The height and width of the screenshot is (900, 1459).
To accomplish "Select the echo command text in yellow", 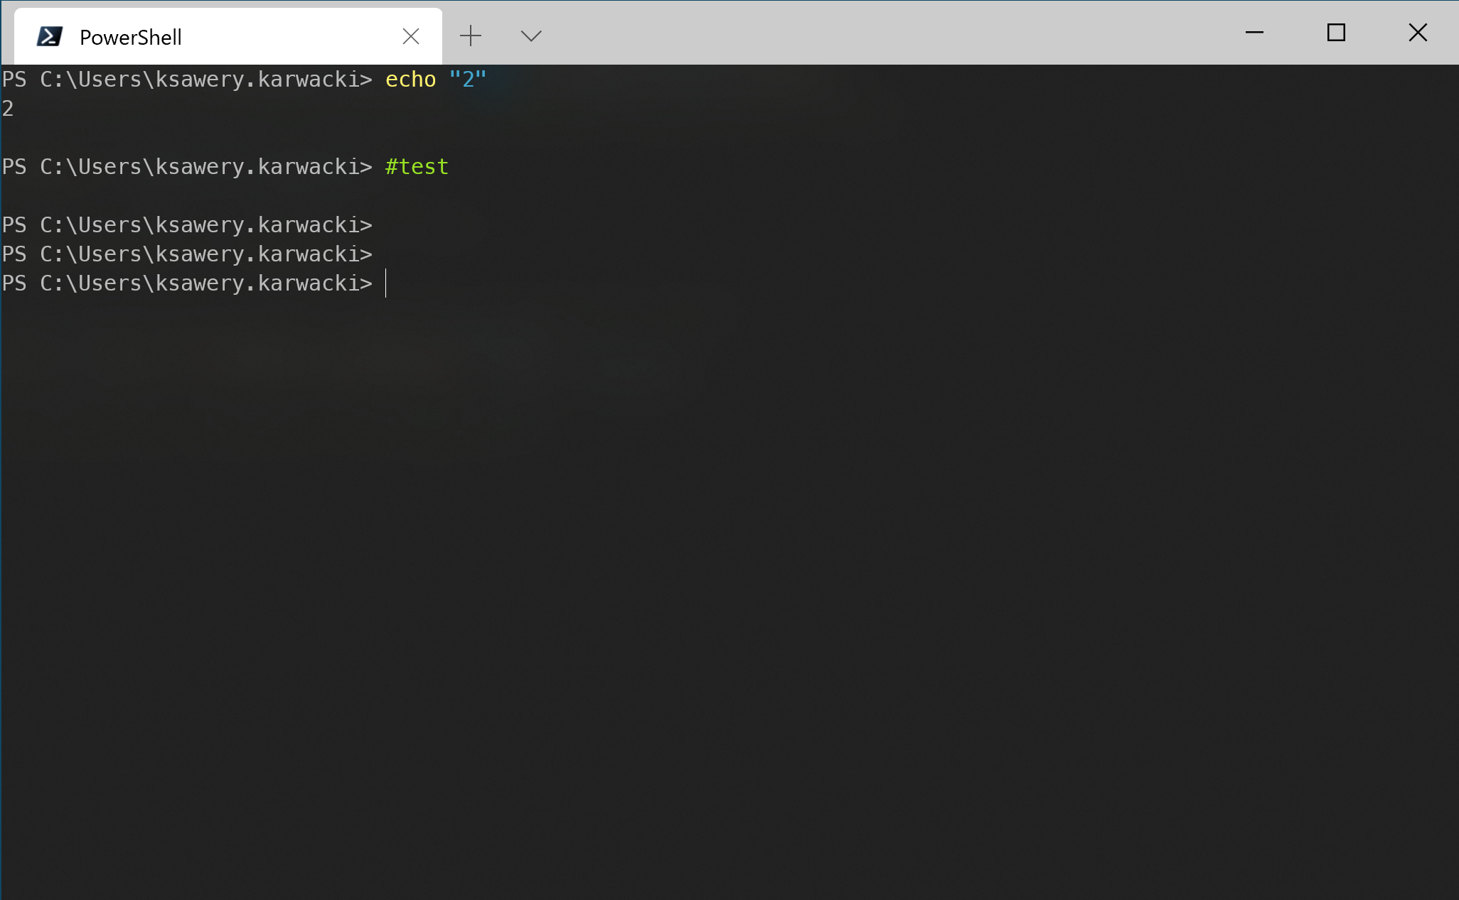I will point(410,80).
